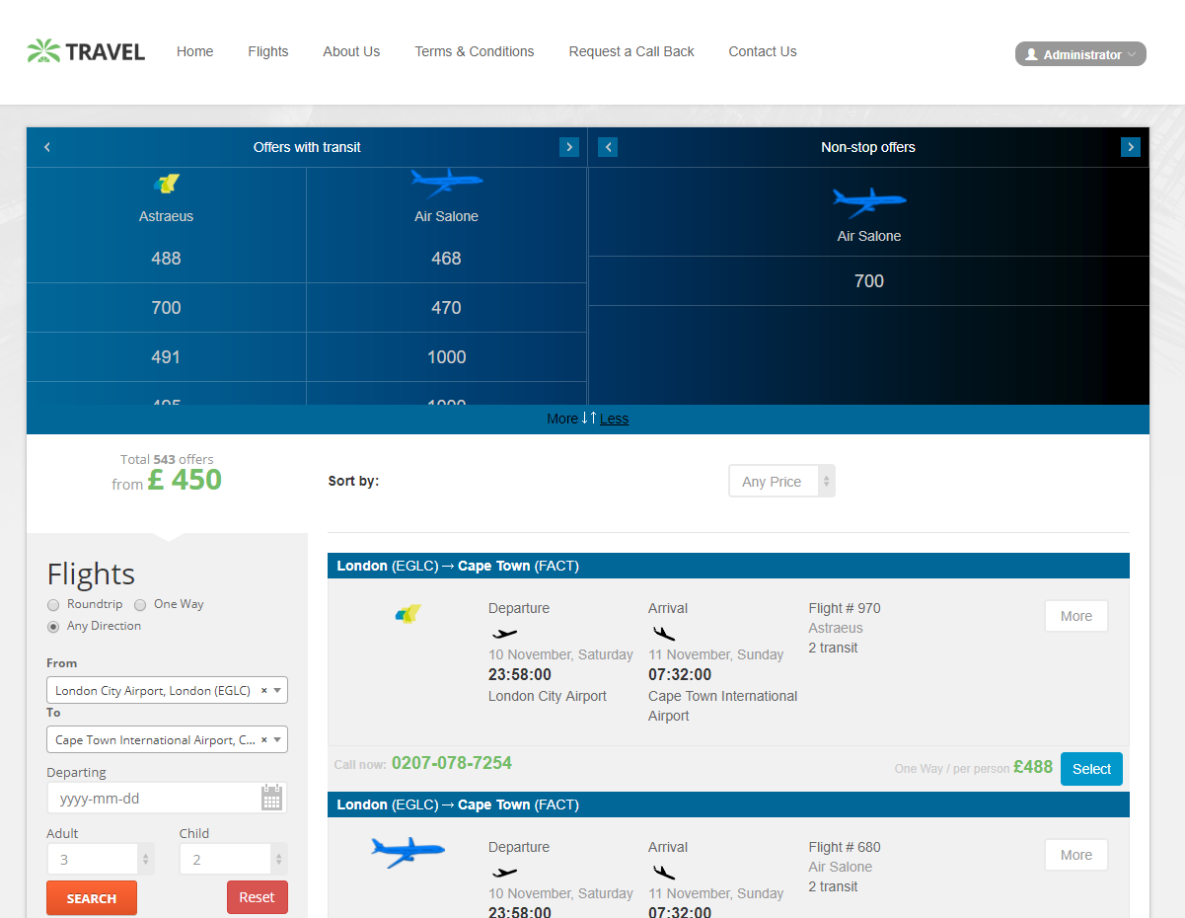
Task: Go to the Flights menu item
Action: [267, 51]
